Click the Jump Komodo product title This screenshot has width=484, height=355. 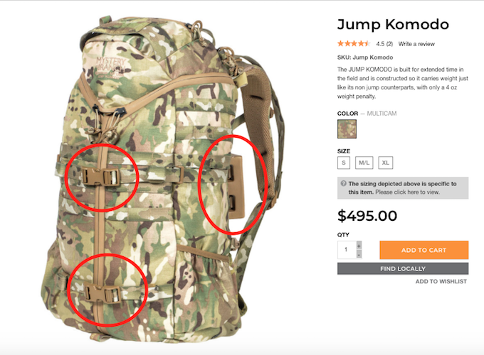[393, 24]
